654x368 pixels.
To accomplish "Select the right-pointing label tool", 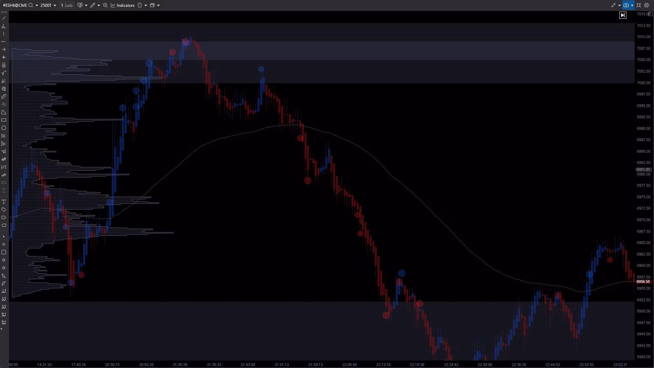I will 4,217.
